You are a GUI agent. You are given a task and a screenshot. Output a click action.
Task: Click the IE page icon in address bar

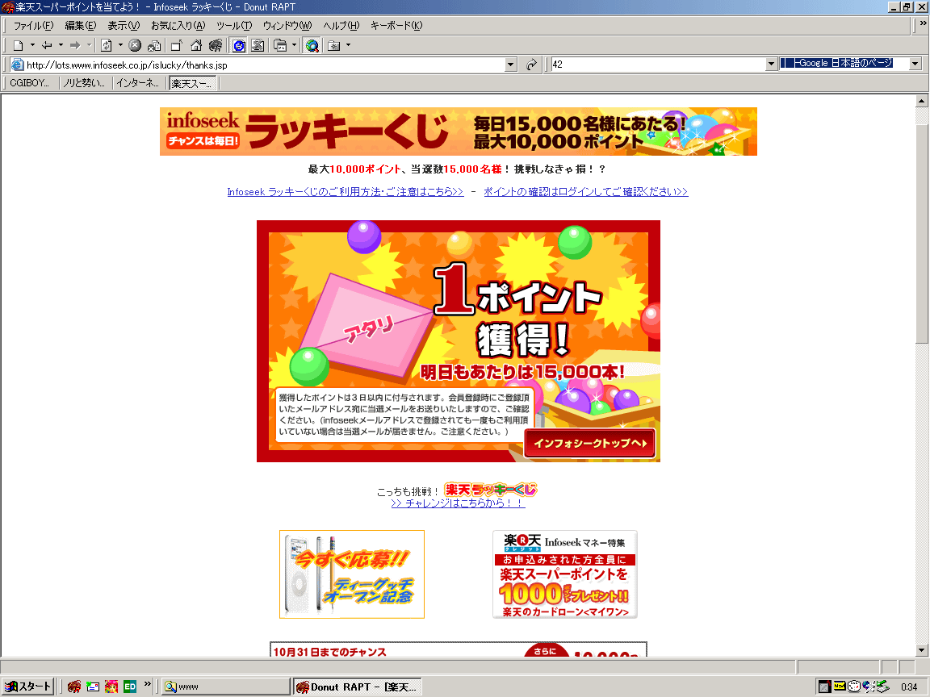(18, 65)
